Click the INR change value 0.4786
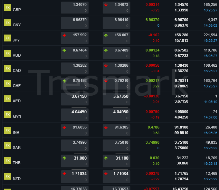The height and width of the screenshot is (190, 219). coord(153,127)
